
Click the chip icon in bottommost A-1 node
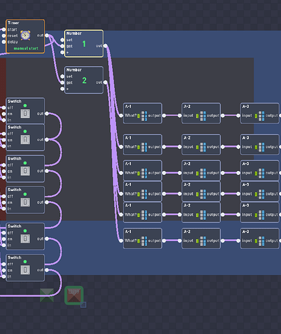(x=142, y=241)
